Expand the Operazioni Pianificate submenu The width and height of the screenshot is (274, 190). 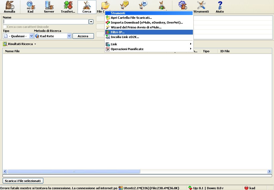[x=149, y=49]
